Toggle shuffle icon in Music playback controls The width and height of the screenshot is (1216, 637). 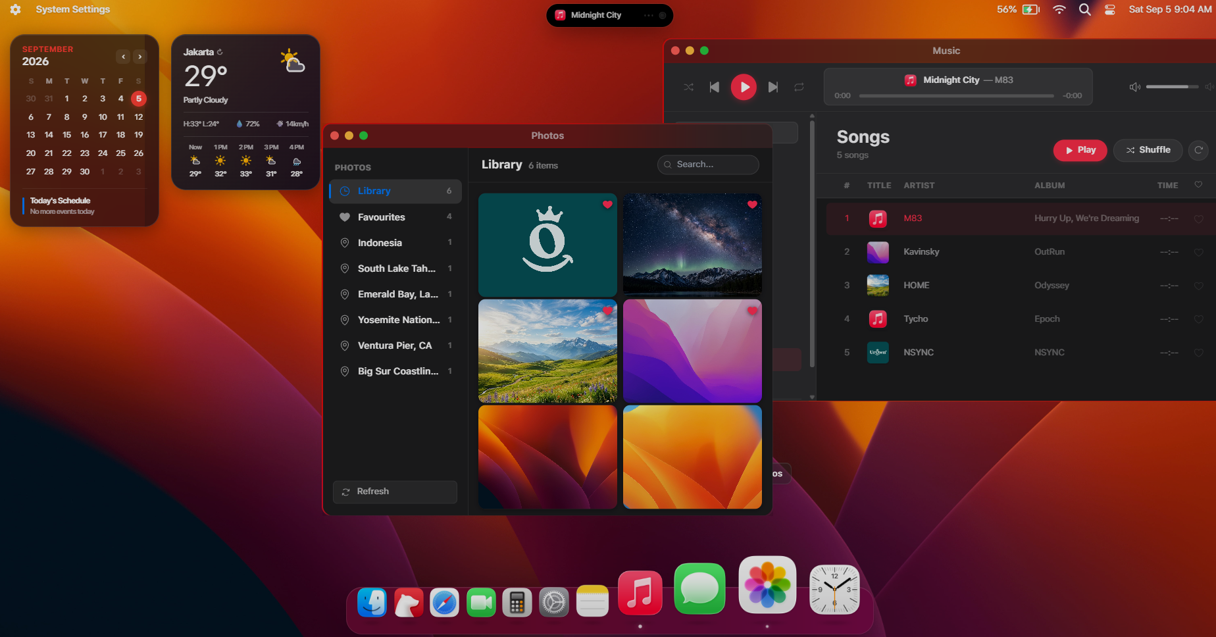coord(688,87)
